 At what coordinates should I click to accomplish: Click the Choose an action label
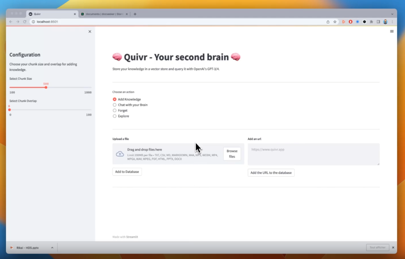coord(123,92)
